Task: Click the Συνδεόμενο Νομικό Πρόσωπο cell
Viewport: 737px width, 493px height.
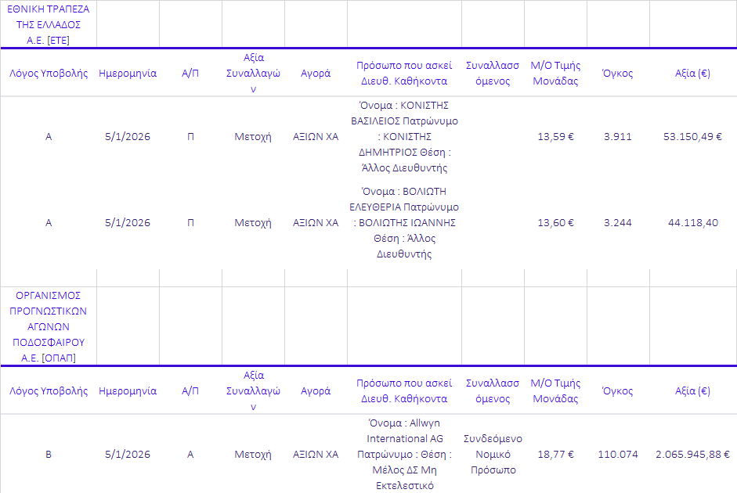Action: coord(493,454)
